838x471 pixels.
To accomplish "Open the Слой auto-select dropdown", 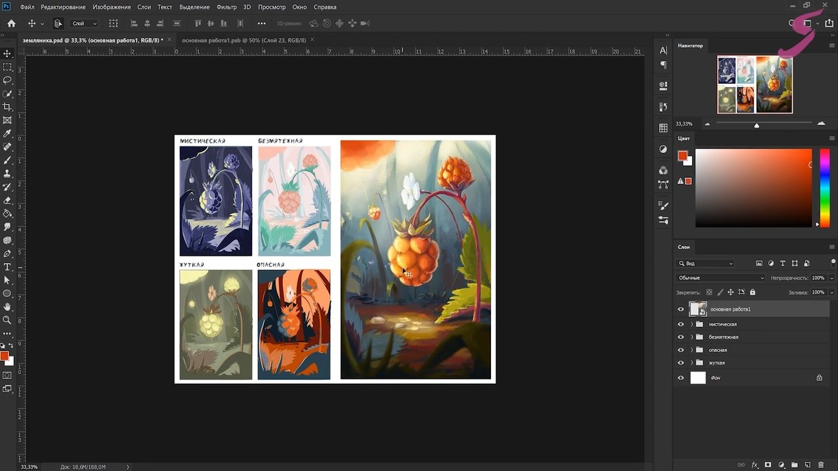I will [84, 24].
